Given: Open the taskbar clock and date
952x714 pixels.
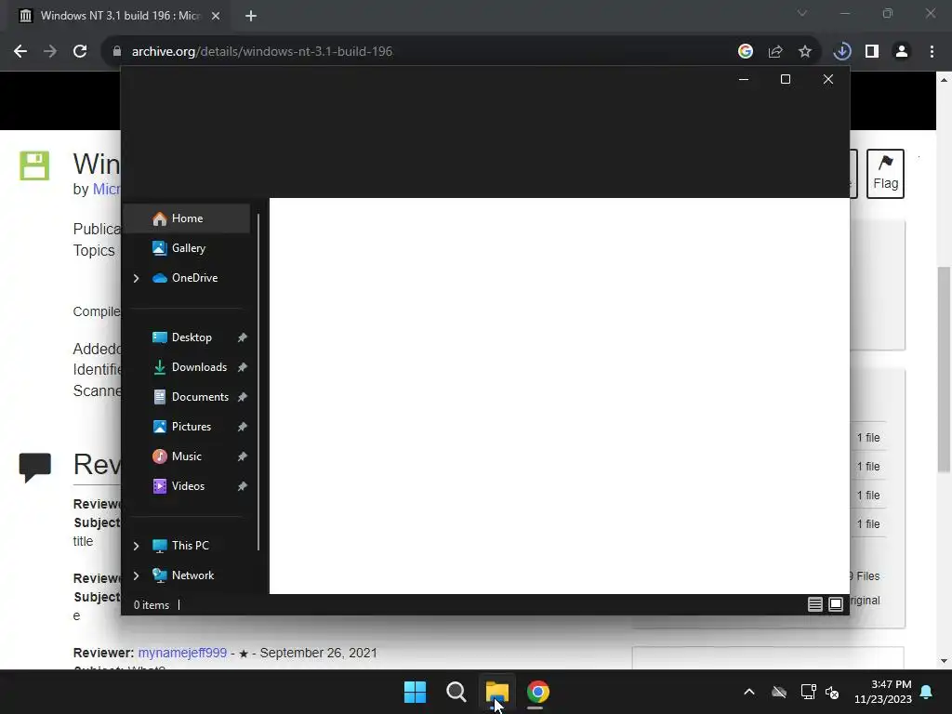Looking at the screenshot, I should (883, 692).
